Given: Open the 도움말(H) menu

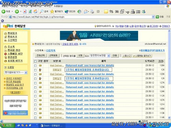Looking at the screenshot, I should pyautogui.click(x=58, y=6).
